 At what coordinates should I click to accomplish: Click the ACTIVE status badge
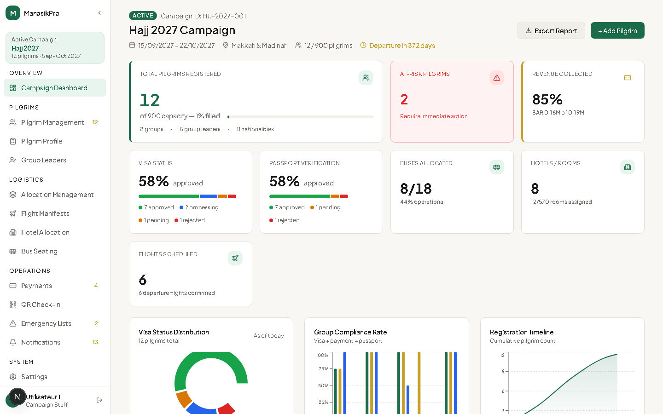(143, 16)
